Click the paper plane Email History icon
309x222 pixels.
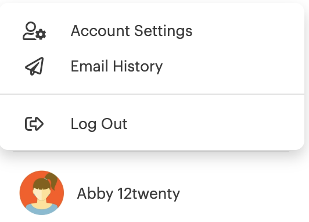[34, 66]
